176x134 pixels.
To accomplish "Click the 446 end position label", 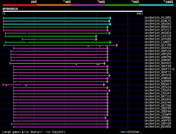I will (139, 13).
